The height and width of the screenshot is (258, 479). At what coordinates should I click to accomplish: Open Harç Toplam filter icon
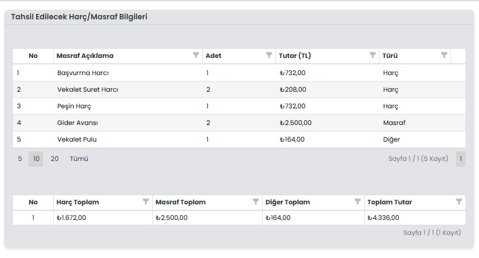coord(145,202)
